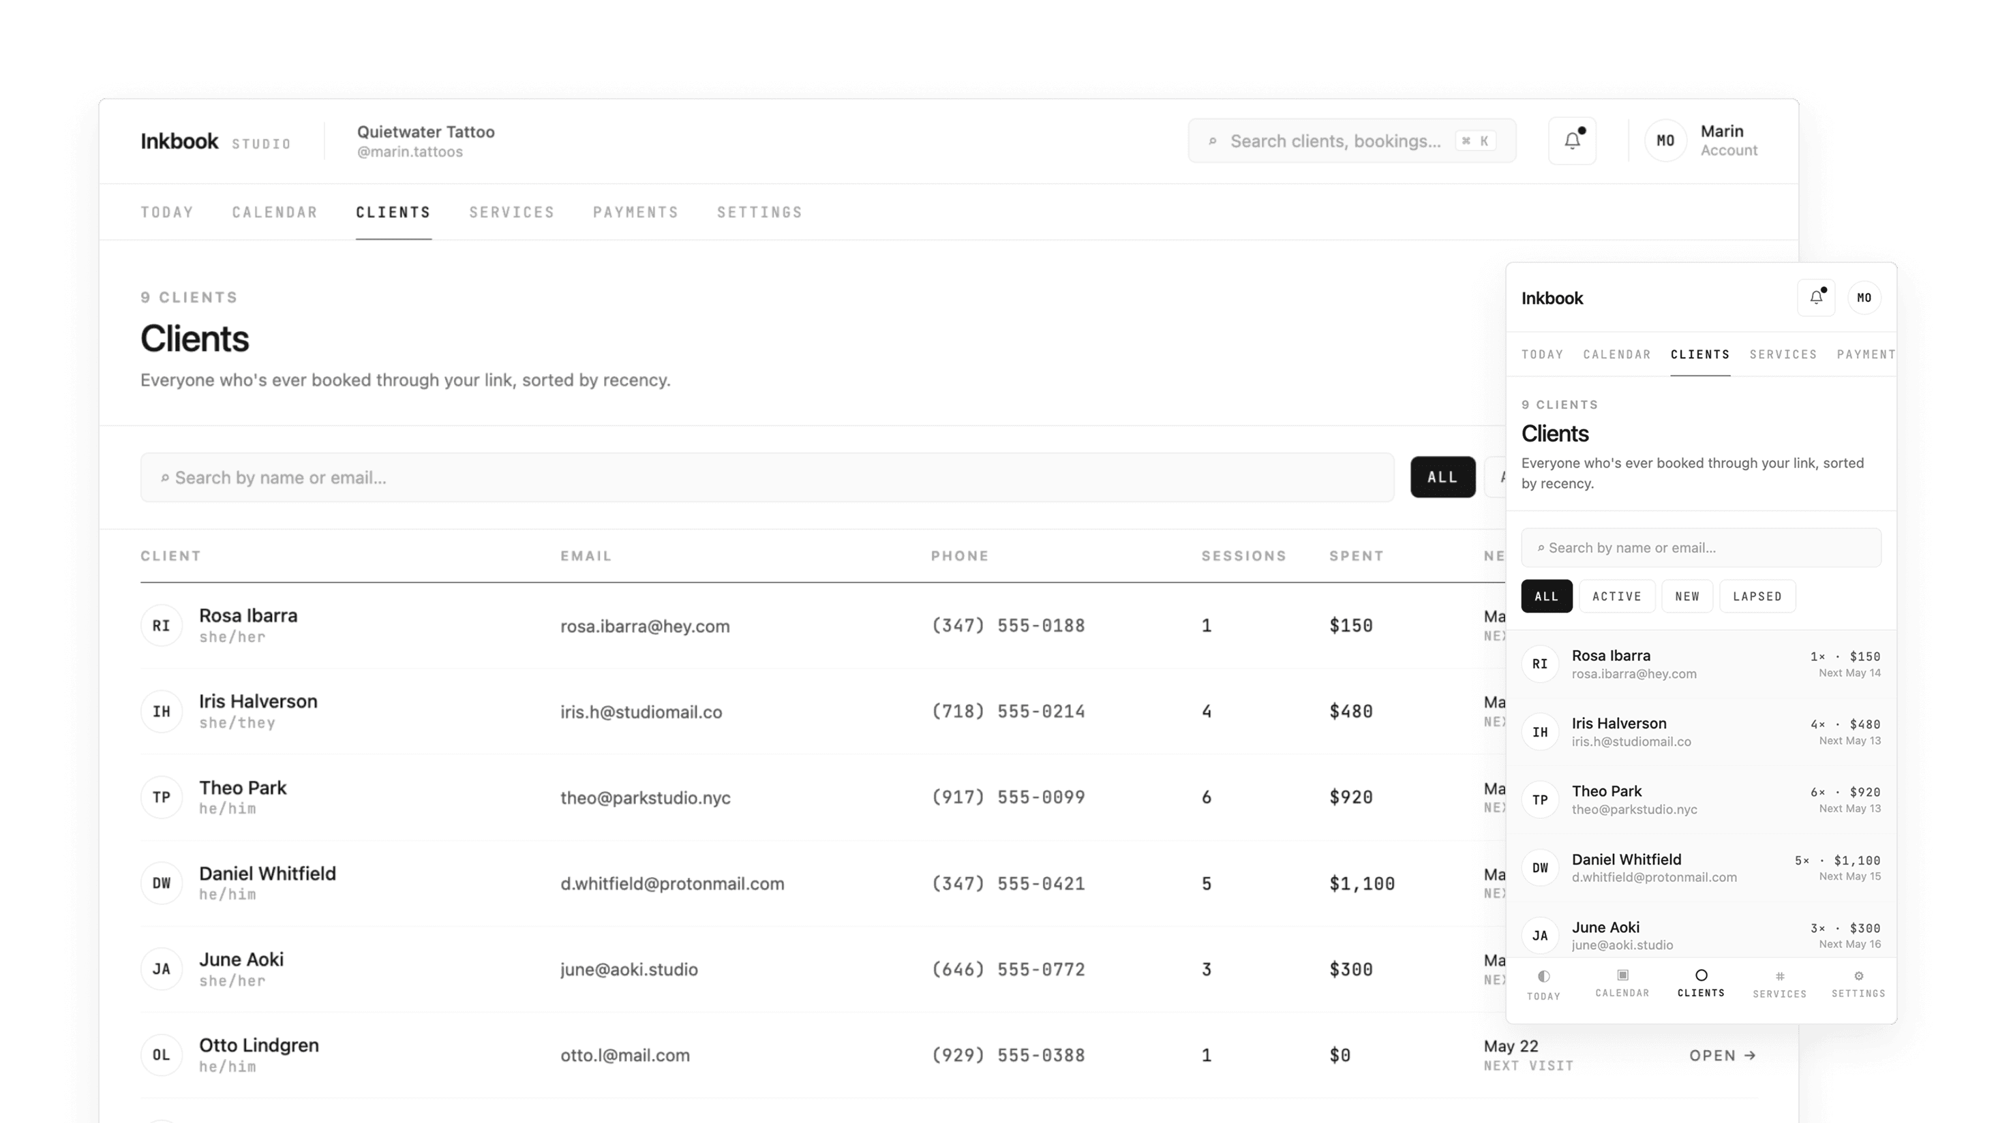Click iris.h@studiomail.co in desktop table
Viewport: 1996px width, 1123px height.
[641, 711]
